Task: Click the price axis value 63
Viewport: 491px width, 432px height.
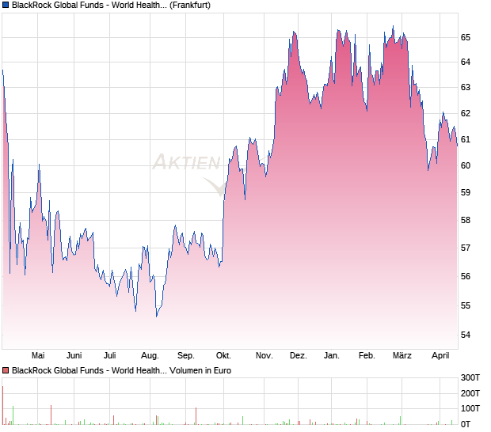Action: (466, 87)
